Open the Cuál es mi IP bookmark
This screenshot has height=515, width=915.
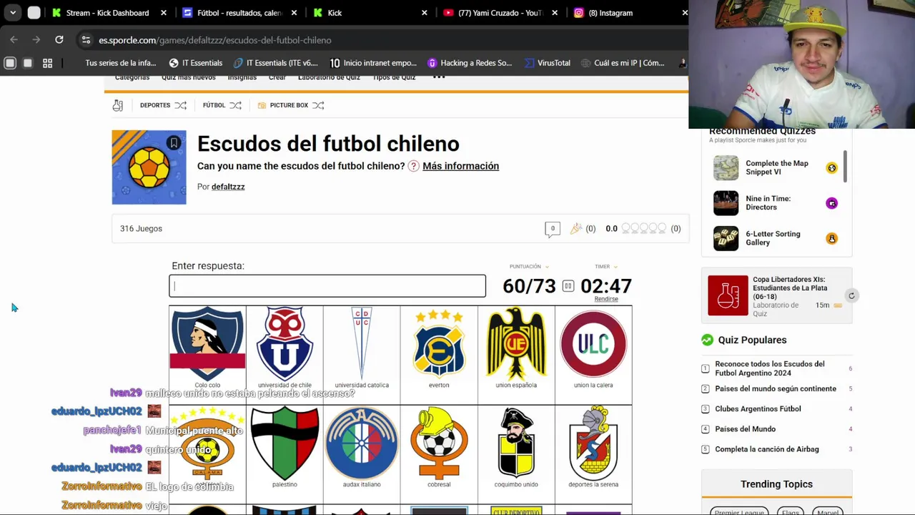click(x=623, y=63)
